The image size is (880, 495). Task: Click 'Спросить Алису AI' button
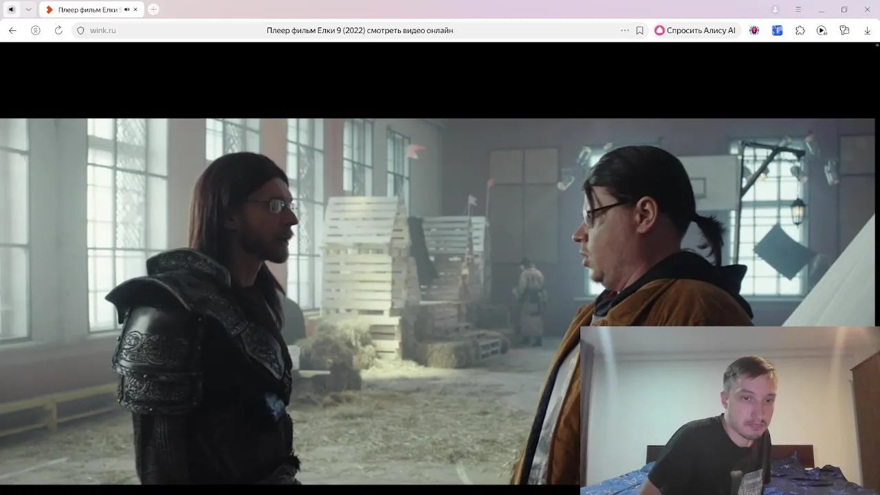695,30
